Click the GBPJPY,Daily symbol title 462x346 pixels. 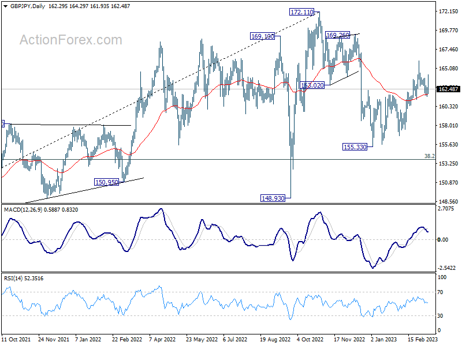(x=27, y=6)
